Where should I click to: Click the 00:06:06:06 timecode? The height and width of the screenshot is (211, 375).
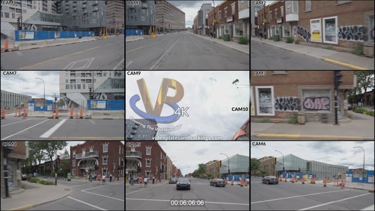187,203
